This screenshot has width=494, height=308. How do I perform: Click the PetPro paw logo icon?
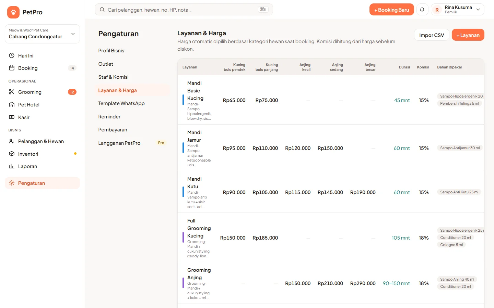coord(13,12)
